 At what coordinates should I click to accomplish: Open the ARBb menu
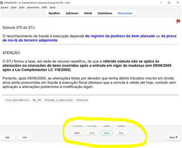click(44, 7)
